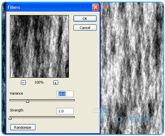The width and height of the screenshot is (165, 136).
Task: Click the 100% zoom level label
Action: click(39, 82)
